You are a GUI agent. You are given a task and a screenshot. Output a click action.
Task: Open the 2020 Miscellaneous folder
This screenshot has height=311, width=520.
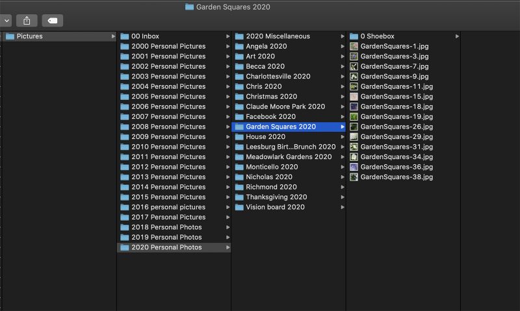coord(289,36)
